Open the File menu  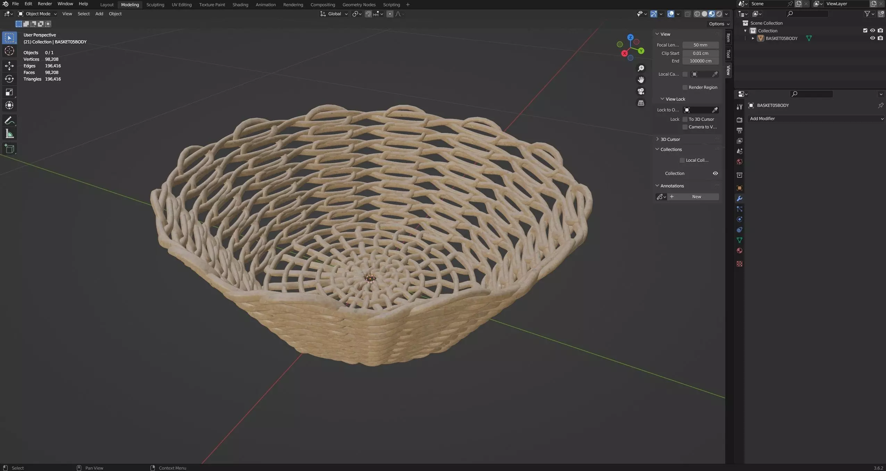pyautogui.click(x=15, y=4)
